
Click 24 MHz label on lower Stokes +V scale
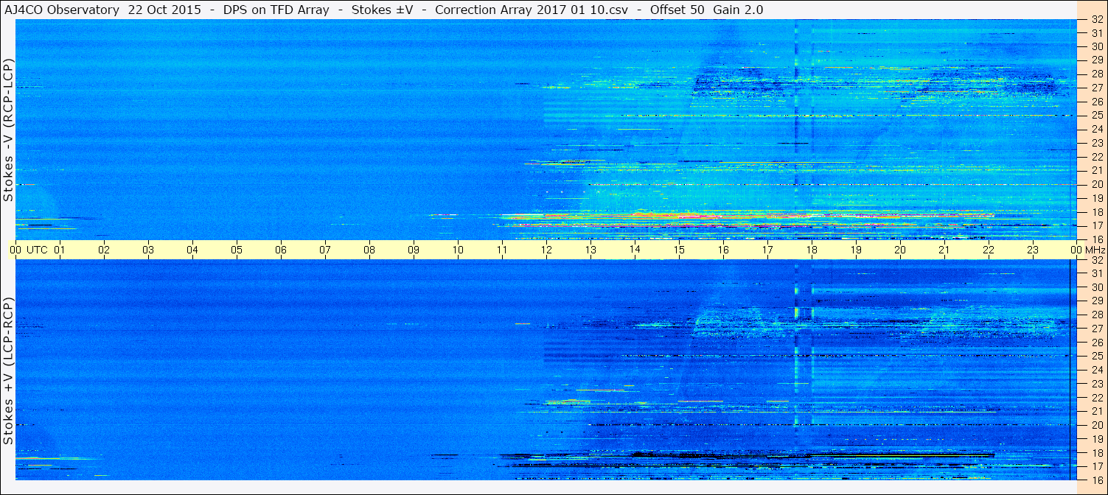(1097, 370)
